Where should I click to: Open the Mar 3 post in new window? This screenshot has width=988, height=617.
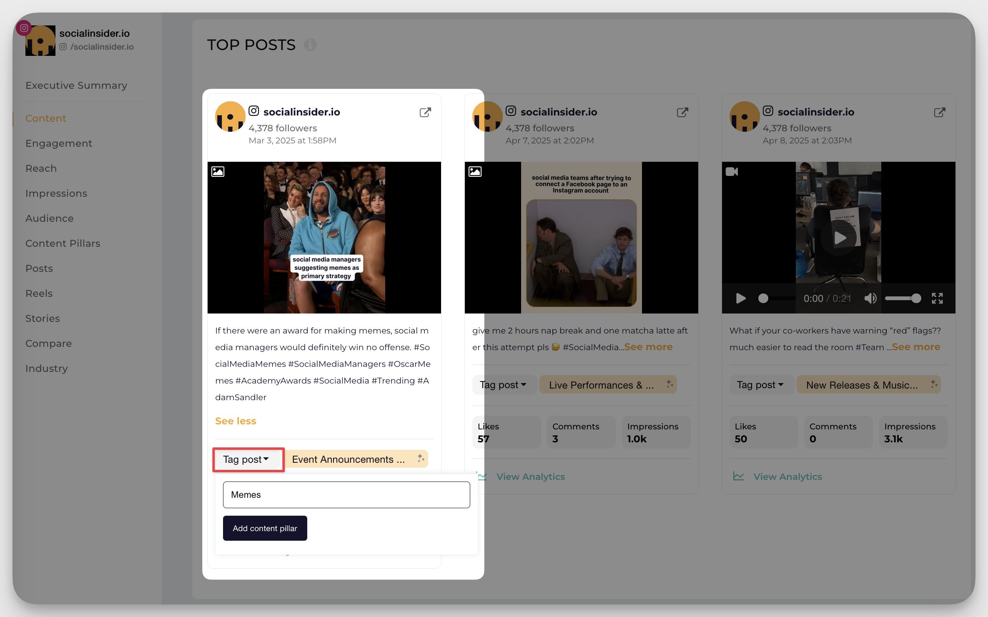click(x=425, y=112)
